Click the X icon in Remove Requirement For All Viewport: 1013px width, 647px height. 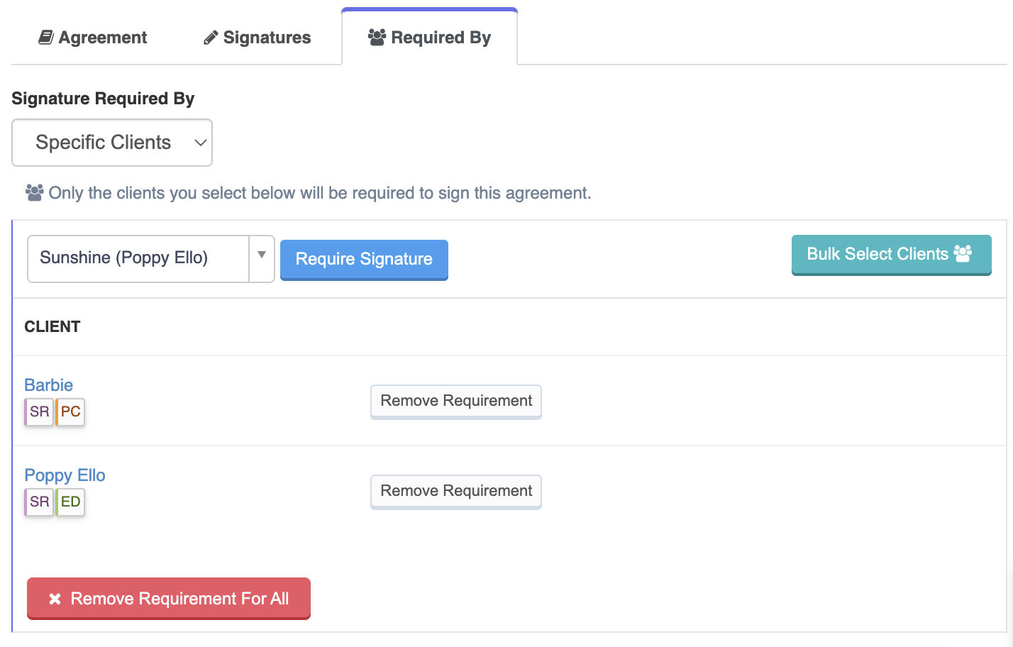(55, 599)
